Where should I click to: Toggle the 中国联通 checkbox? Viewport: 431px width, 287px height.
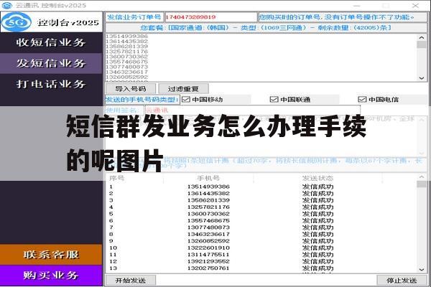pyautogui.click(x=274, y=100)
